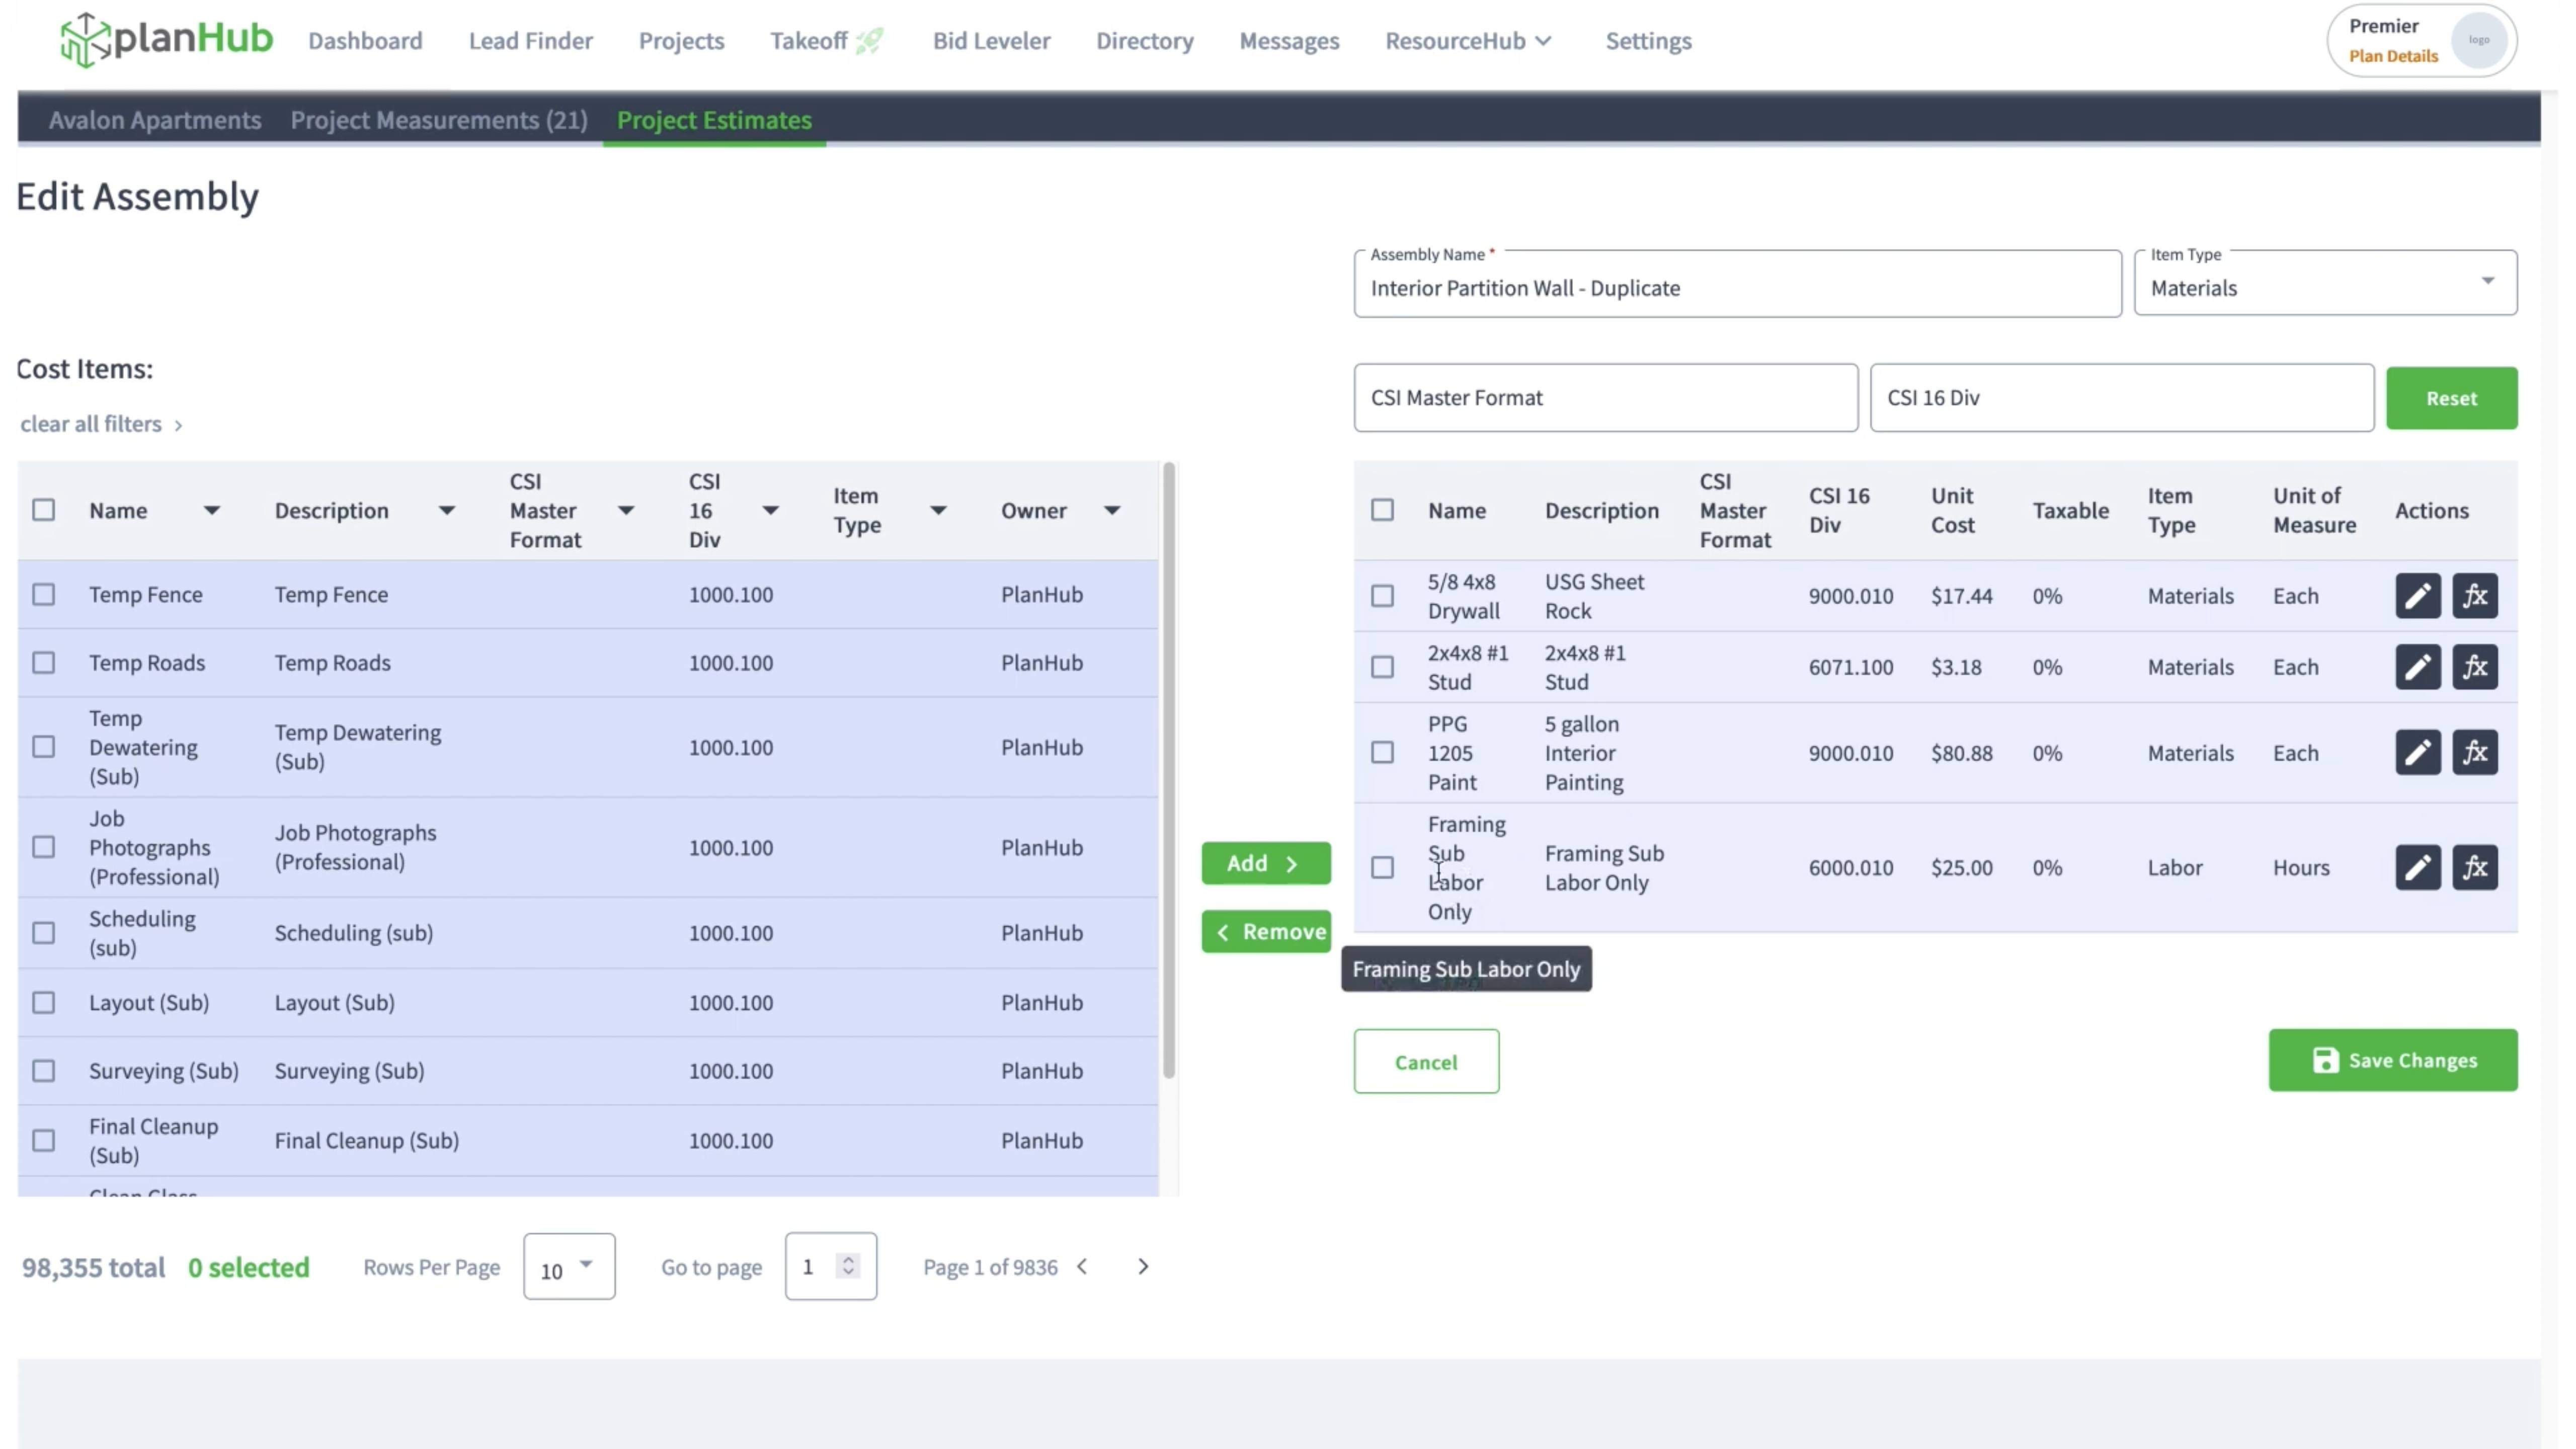Click the edit pencil icon for Framing Sub Labor Only
Viewport: 2576px width, 1449px height.
(2417, 867)
